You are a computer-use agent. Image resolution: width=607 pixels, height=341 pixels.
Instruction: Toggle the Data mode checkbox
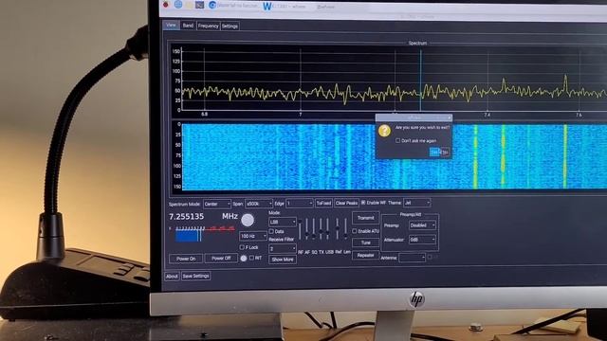point(271,231)
